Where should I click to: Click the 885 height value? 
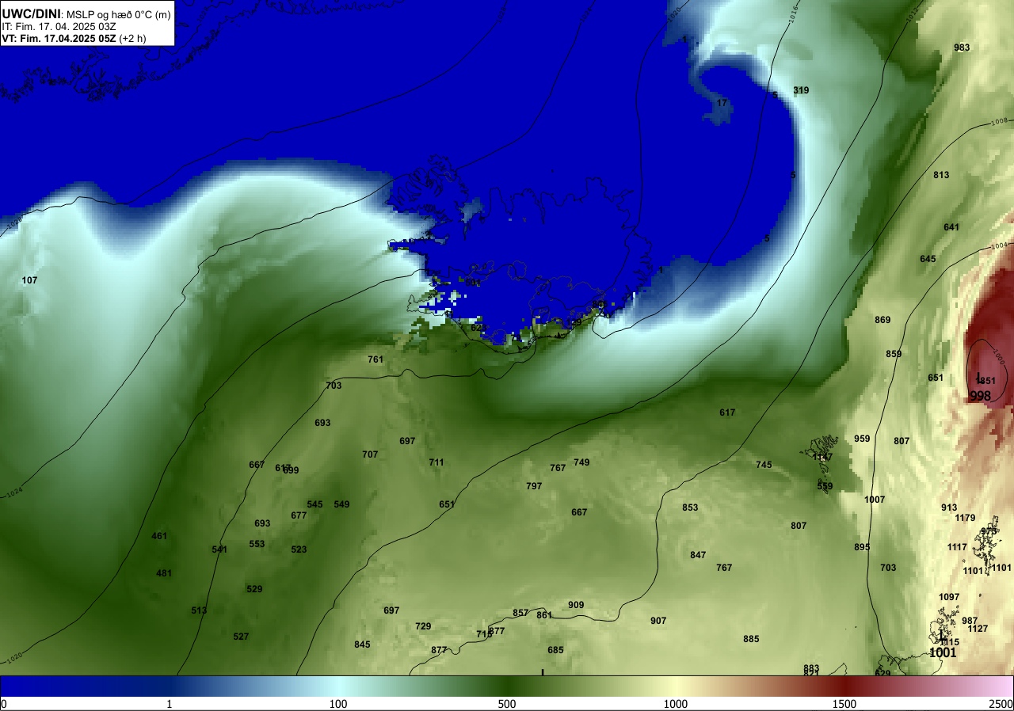751,639
